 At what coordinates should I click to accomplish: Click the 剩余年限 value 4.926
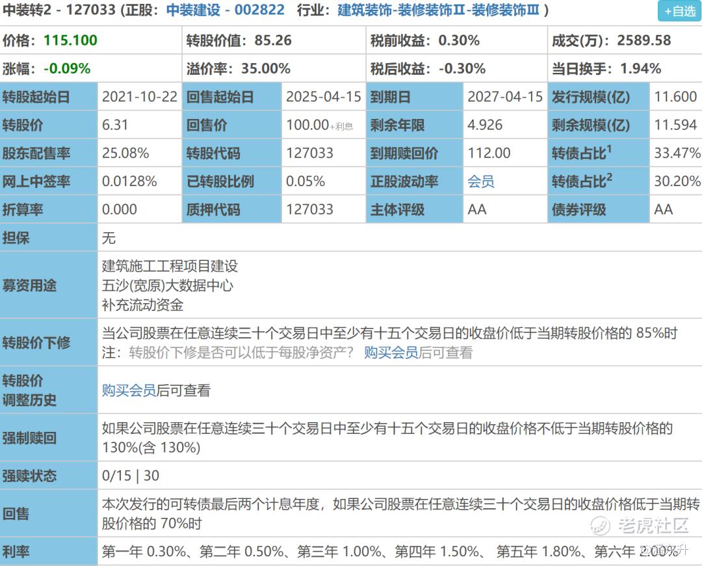tap(485, 125)
